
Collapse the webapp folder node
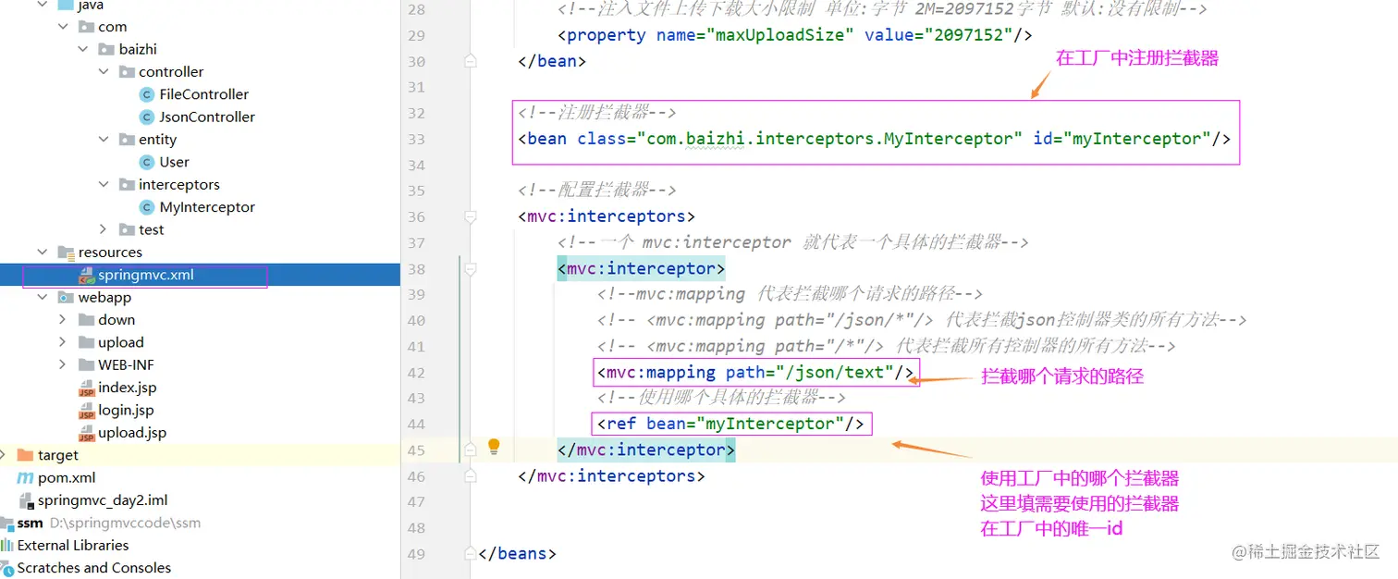(x=43, y=298)
